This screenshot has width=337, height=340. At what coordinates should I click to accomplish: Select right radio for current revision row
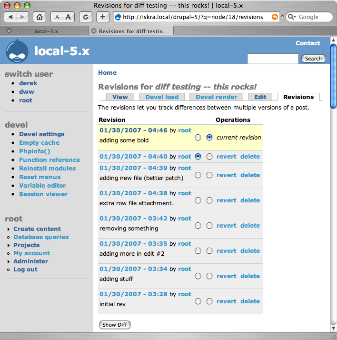(x=209, y=138)
